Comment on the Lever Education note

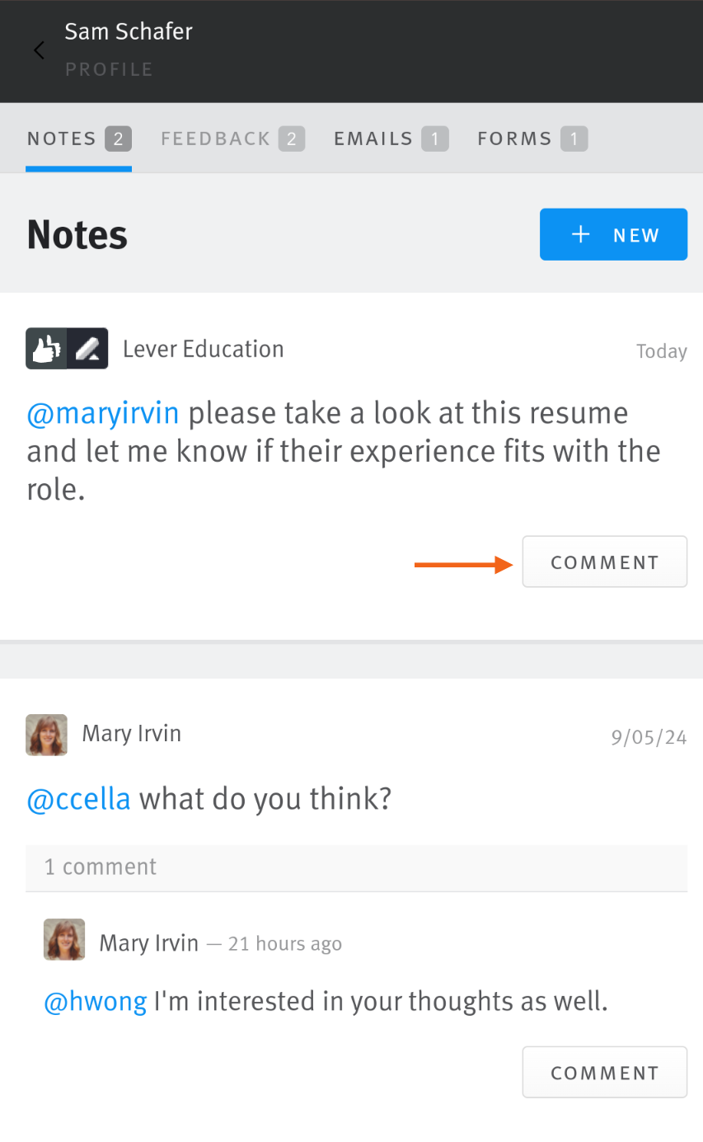coord(605,562)
